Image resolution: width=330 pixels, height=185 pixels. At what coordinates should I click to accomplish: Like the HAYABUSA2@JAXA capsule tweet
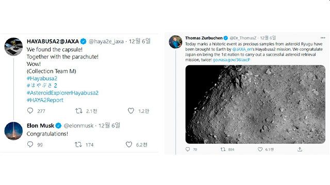tap(131, 110)
